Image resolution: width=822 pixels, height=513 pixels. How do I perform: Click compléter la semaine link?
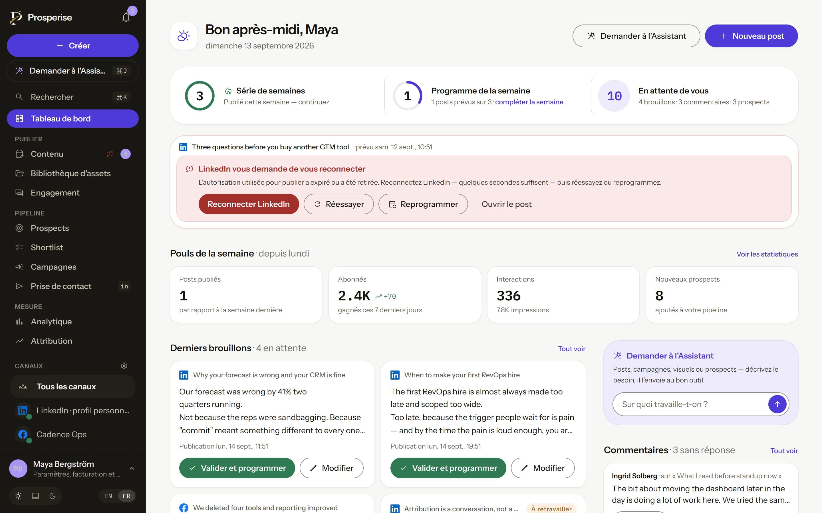tap(529, 102)
